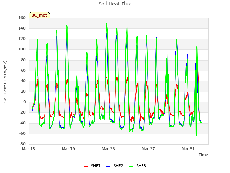Click the Mar 27 x-axis label
This screenshot has height=173, width=230.
pos(148,149)
